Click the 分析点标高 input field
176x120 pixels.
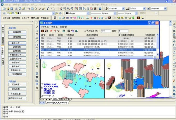tap(106, 31)
